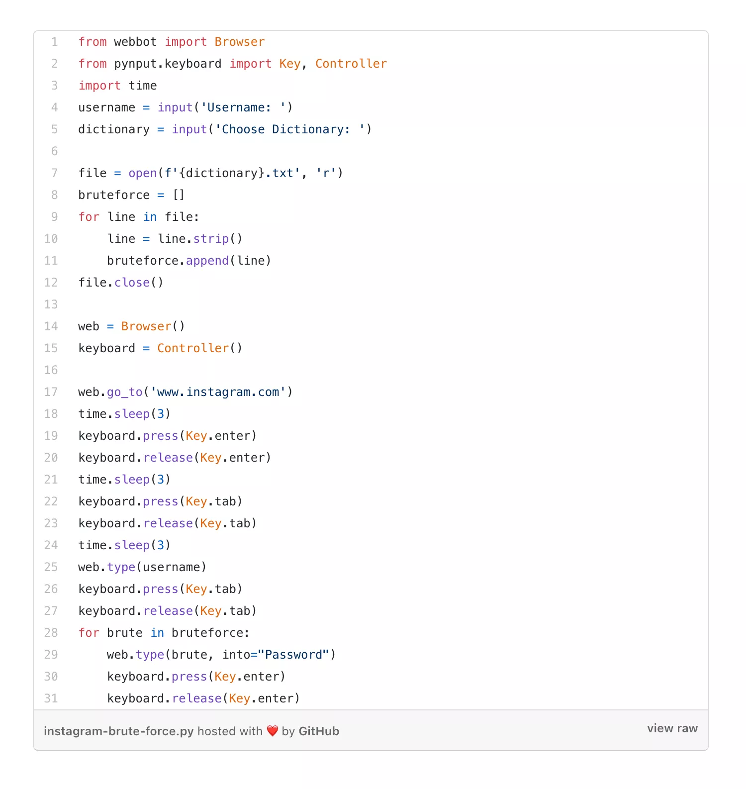Screen dimensions: 746x789
Task: Click 'time.sleep(3)' on line 21
Action: coord(124,480)
